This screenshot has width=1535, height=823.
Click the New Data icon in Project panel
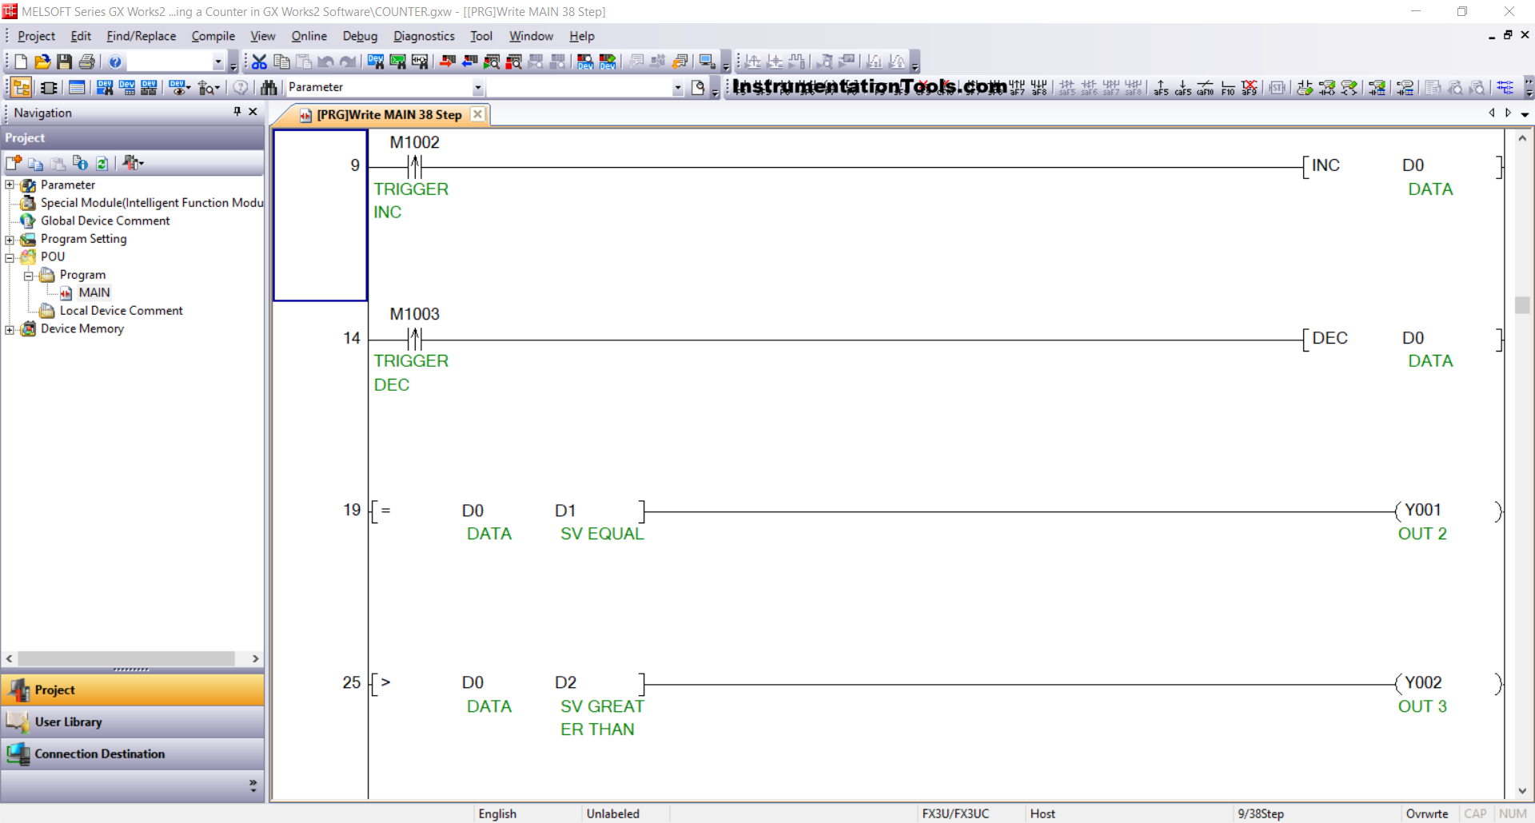point(14,163)
